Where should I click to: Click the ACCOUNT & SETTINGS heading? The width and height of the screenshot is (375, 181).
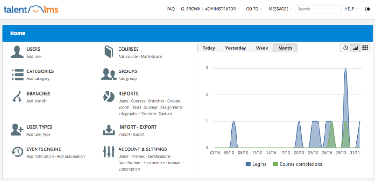143,149
